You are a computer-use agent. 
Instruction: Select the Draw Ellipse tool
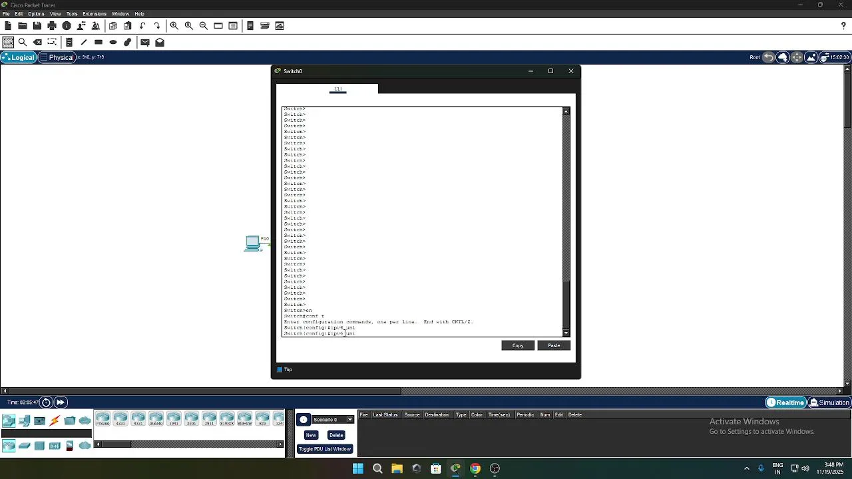coord(113,42)
